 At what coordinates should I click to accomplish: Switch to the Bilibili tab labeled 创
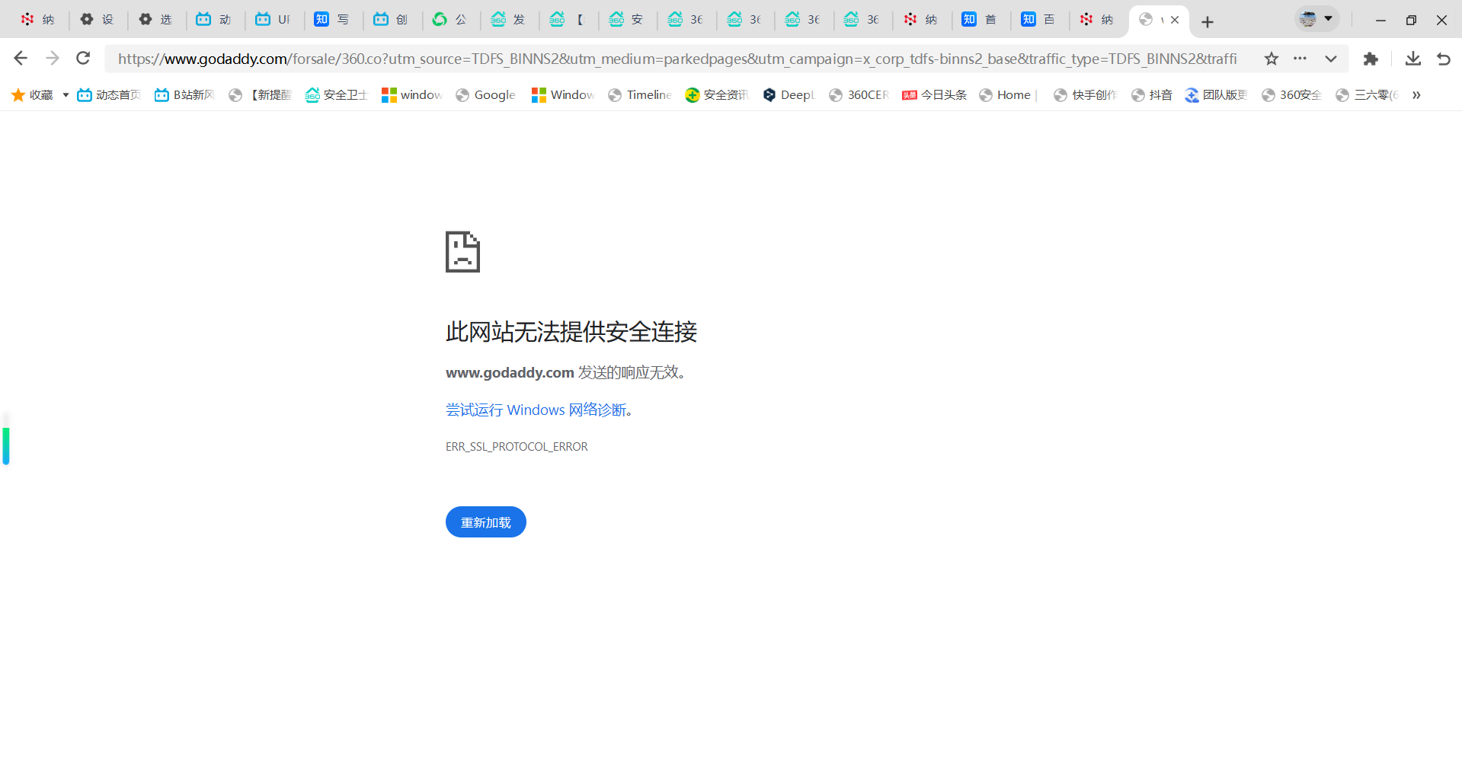392,20
